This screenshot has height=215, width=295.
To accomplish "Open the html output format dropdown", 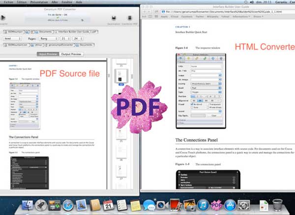I will (x=12, y=38).
